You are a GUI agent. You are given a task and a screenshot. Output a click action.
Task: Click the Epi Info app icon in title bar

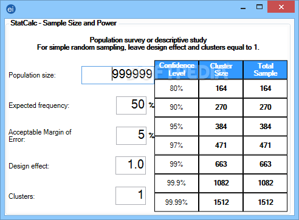point(11,9)
